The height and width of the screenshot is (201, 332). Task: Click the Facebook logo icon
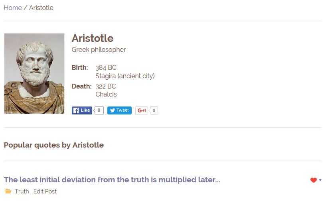[x=76, y=110]
